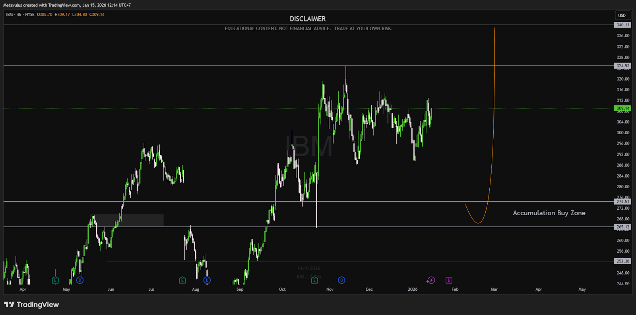Select the dividend marker in August
Viewport: 636px width, 315px height.
pos(207,280)
